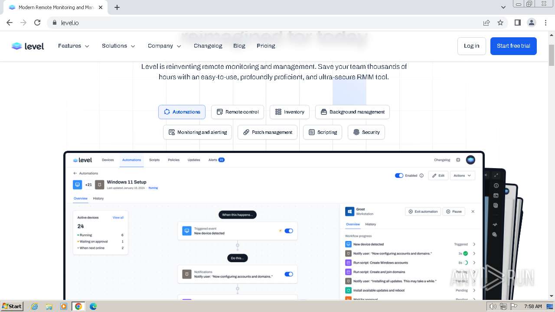Image resolution: width=555 pixels, height=312 pixels.
Task: Click the Level logo in the site header
Action: [28, 46]
